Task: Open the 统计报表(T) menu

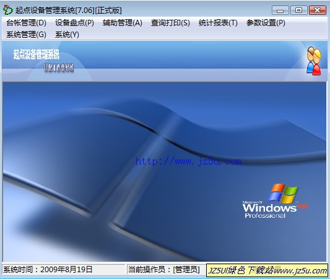Action: pos(218,23)
